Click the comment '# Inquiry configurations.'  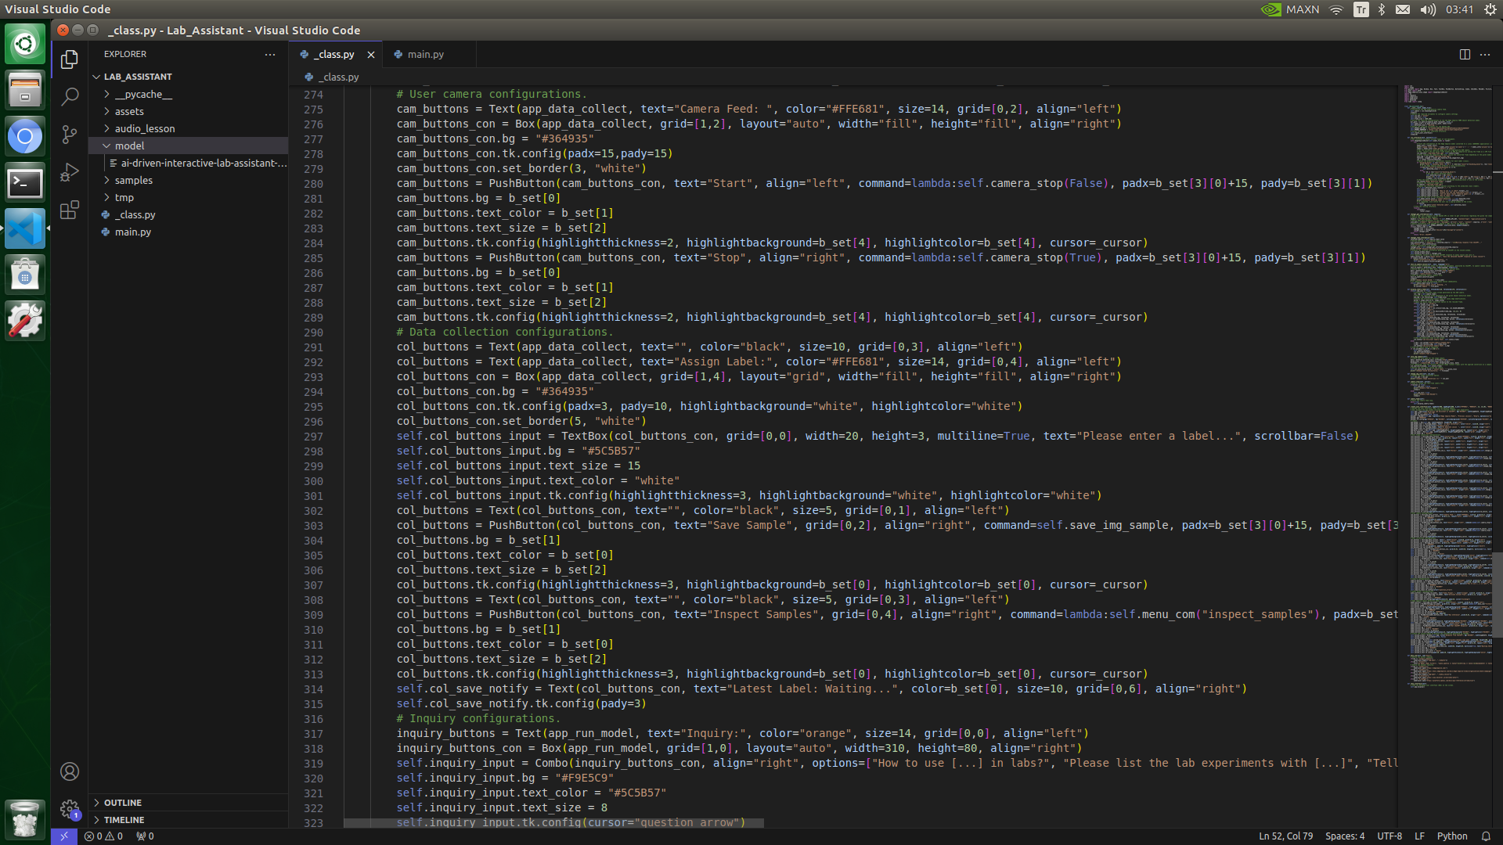click(478, 718)
